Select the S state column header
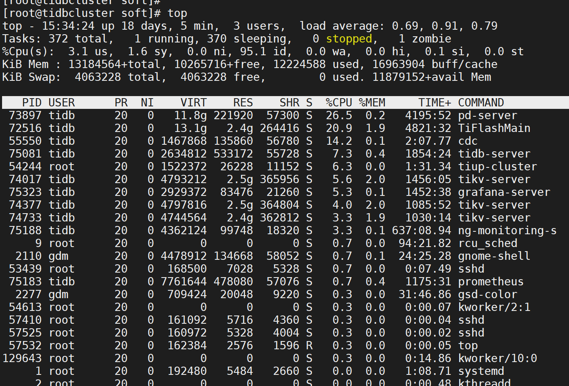Screen dimensions: 569x386 pos(309,103)
